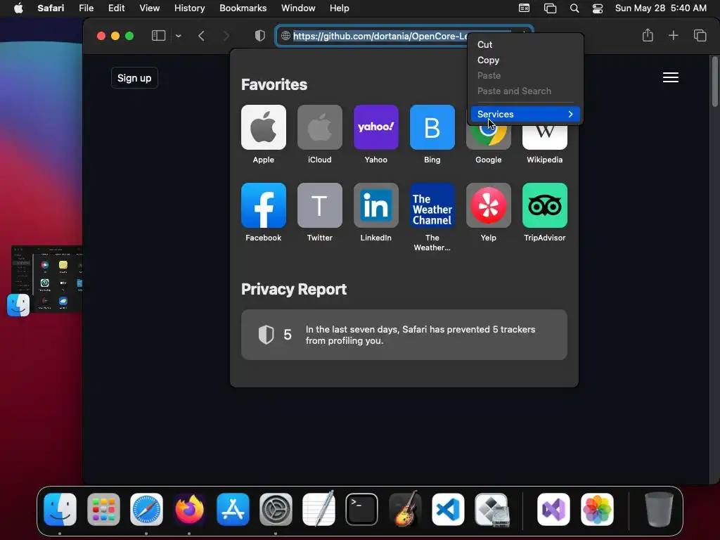Open Trash from the Dock
Image resolution: width=720 pixels, height=540 pixels.
[659, 509]
